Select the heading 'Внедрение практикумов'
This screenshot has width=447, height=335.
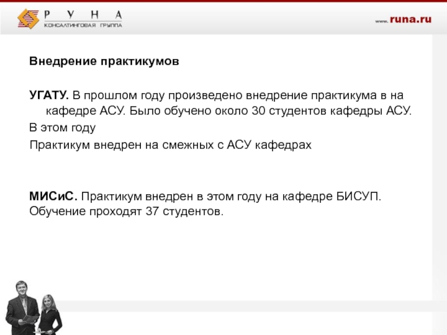[104, 61]
